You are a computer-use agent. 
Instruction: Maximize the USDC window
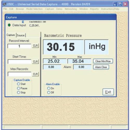coord(120,4)
